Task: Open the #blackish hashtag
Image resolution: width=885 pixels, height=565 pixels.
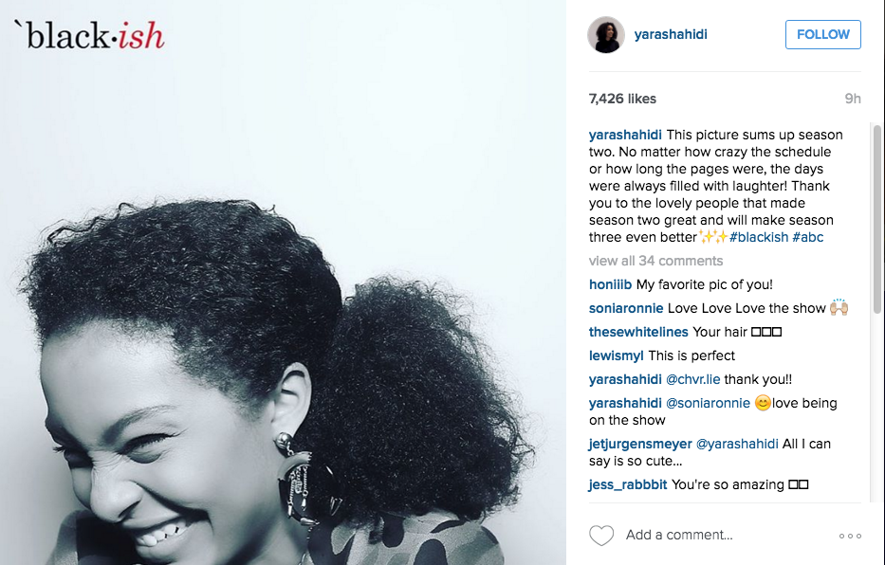Action: 759,237
